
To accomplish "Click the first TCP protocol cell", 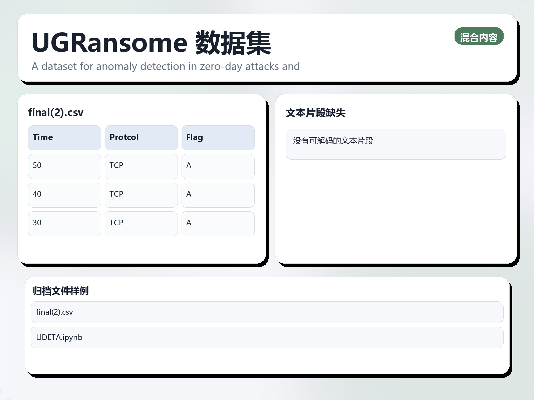I will (x=141, y=166).
